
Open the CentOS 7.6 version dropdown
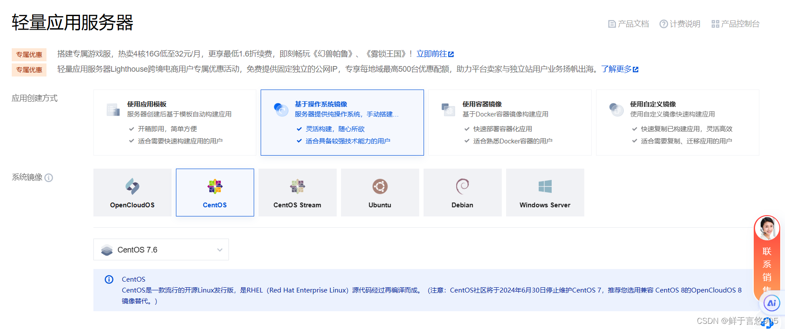161,249
